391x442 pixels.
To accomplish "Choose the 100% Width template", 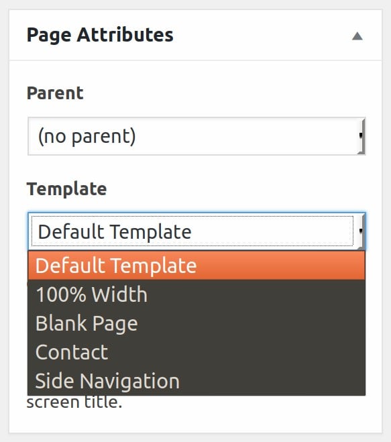I will click(197, 294).
